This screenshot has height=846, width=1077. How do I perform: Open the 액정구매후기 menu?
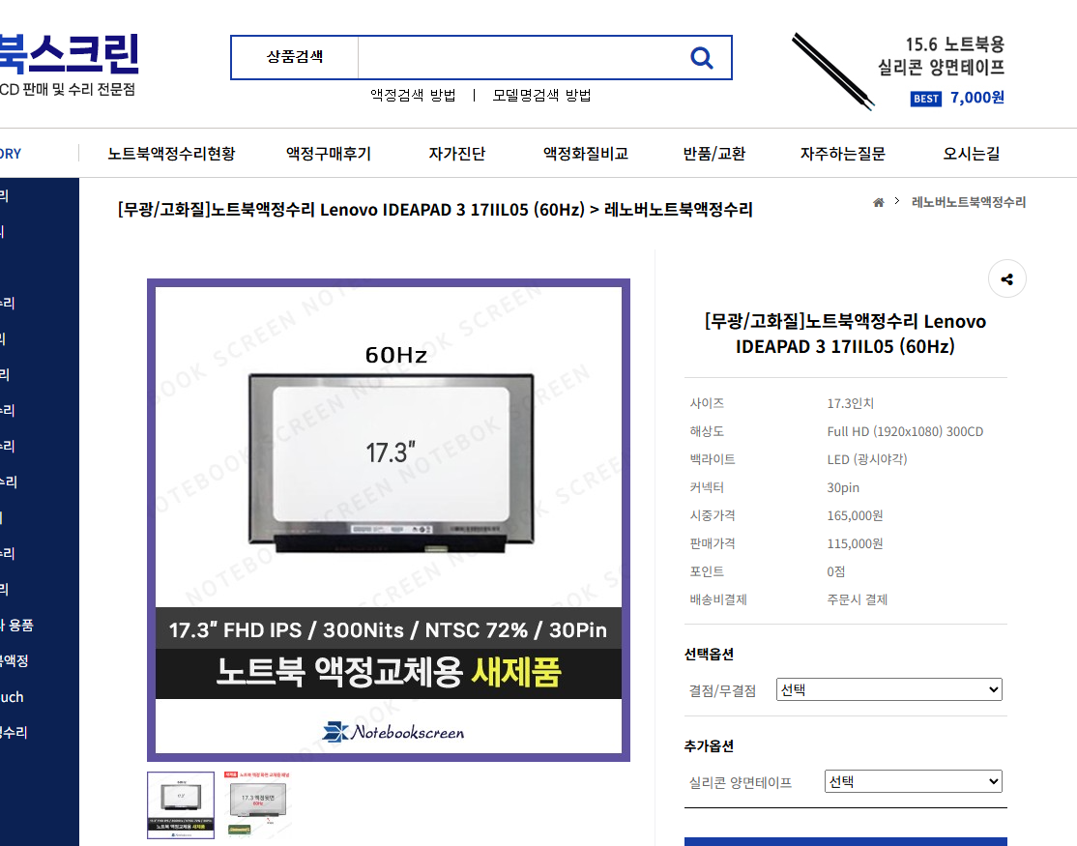tap(329, 153)
